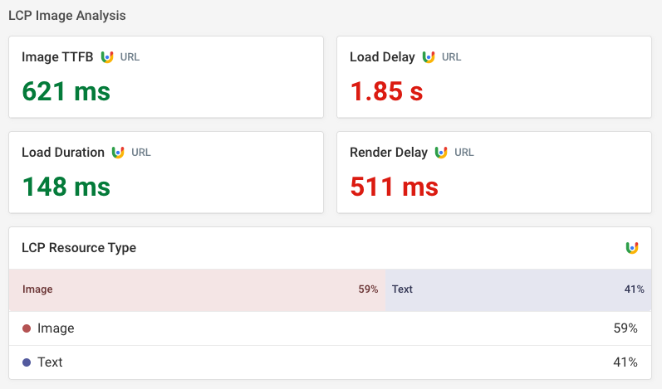Screen dimensions: 662x389
Task: Select the Text row in the legend
Action: pyautogui.click(x=331, y=362)
